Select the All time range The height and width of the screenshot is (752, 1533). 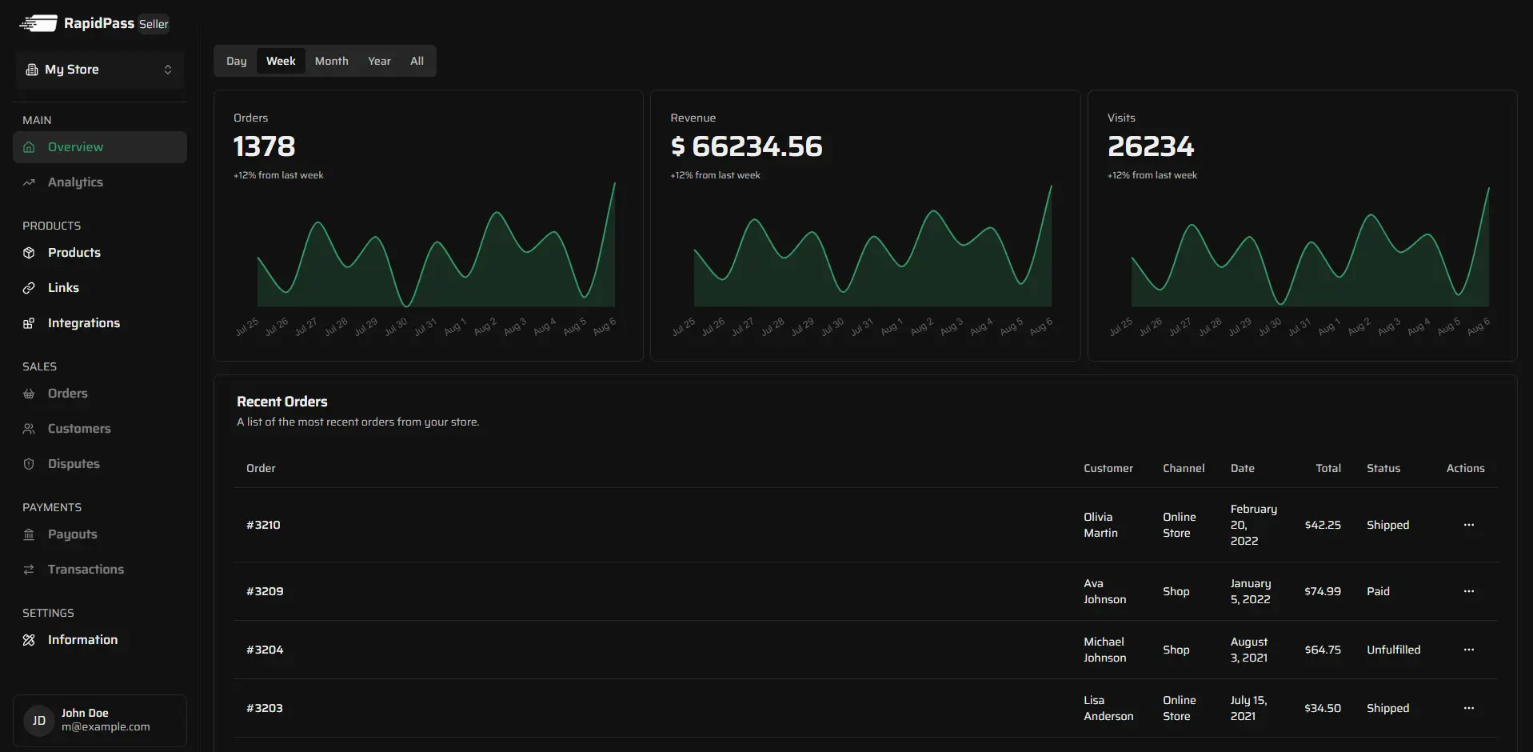(417, 61)
